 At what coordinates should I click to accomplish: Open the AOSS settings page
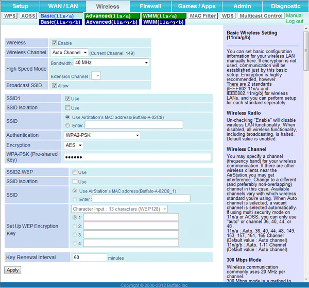click(28, 16)
